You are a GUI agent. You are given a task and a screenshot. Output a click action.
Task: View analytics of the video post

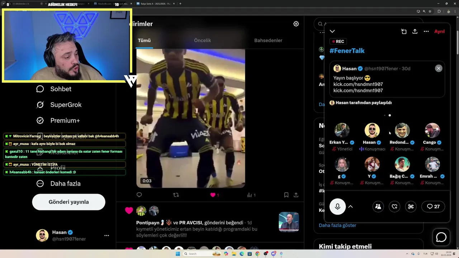point(251,195)
